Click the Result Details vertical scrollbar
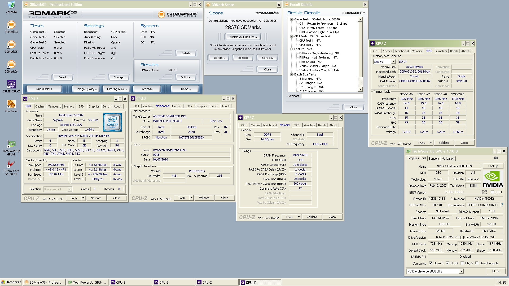The height and width of the screenshot is (286, 509). pos(360,54)
